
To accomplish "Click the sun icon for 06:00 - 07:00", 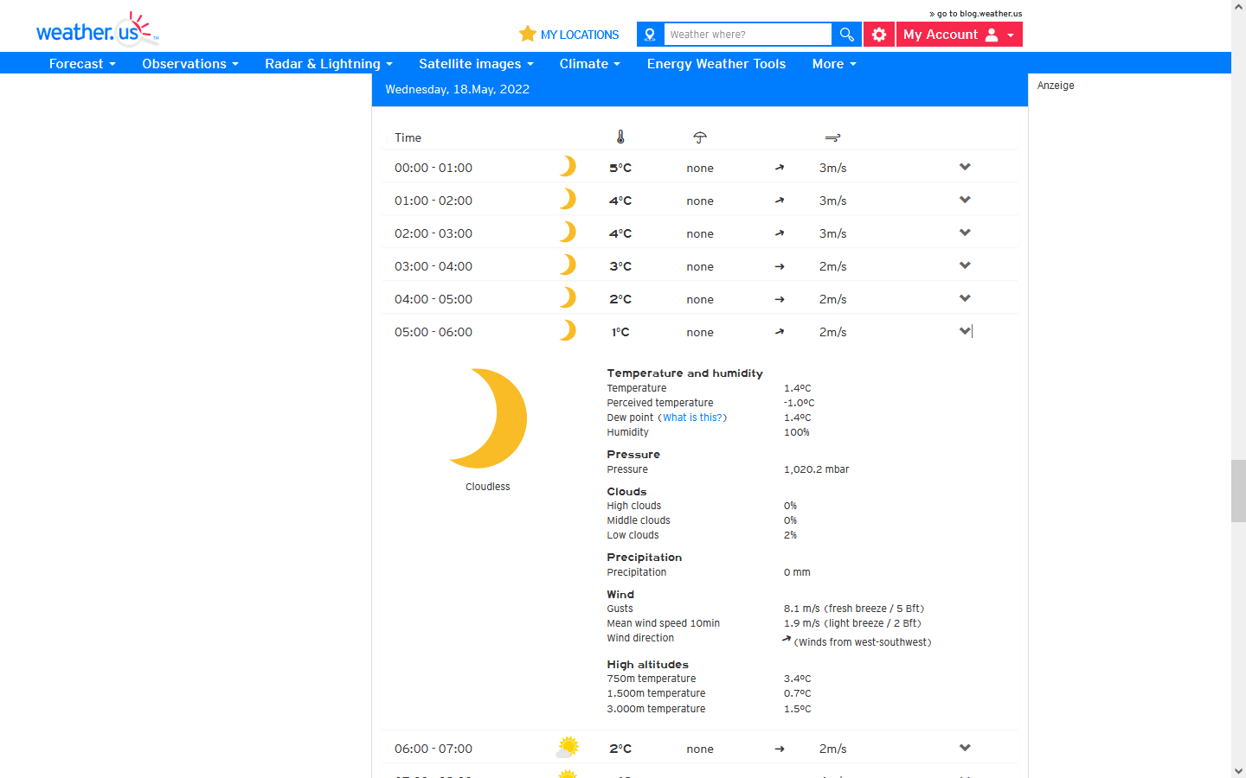I will coord(568,747).
